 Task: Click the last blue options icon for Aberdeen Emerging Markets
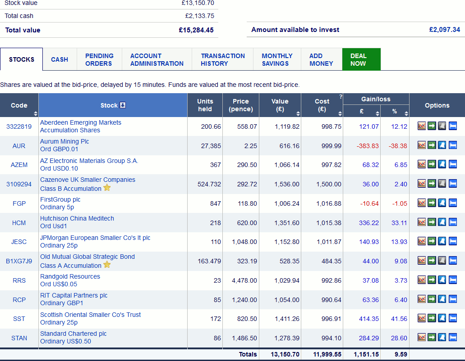tap(452, 126)
